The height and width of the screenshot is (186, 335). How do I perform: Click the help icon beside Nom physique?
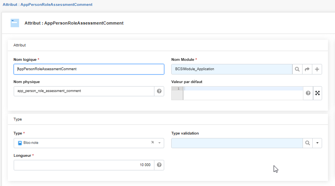coord(159,91)
